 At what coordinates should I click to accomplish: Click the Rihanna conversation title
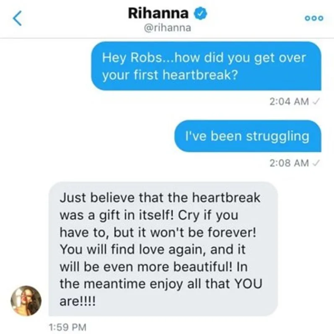(158, 13)
